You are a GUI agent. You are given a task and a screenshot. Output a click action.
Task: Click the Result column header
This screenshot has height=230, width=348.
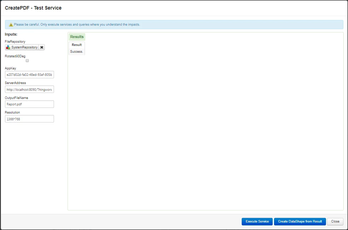click(x=77, y=45)
